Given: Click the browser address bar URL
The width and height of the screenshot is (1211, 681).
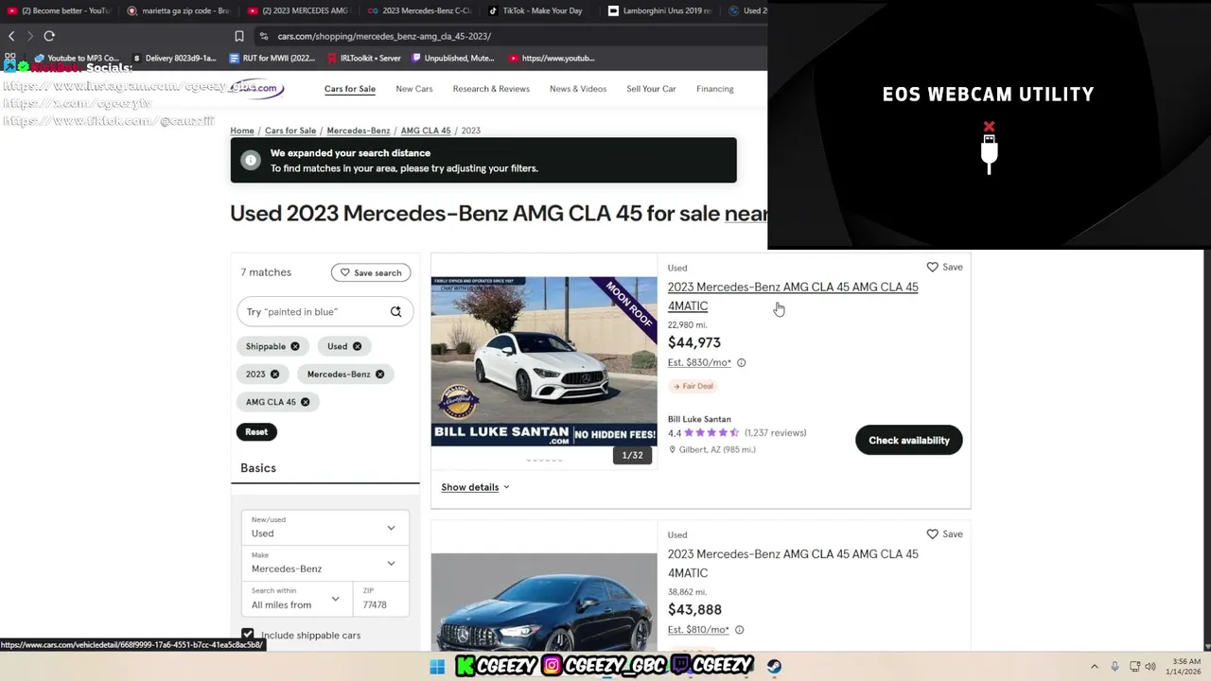Looking at the screenshot, I should (384, 36).
